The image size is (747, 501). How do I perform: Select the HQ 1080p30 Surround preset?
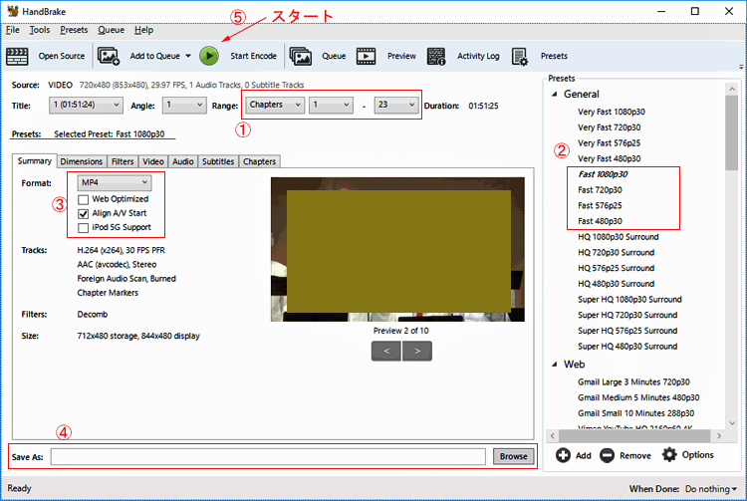(619, 237)
